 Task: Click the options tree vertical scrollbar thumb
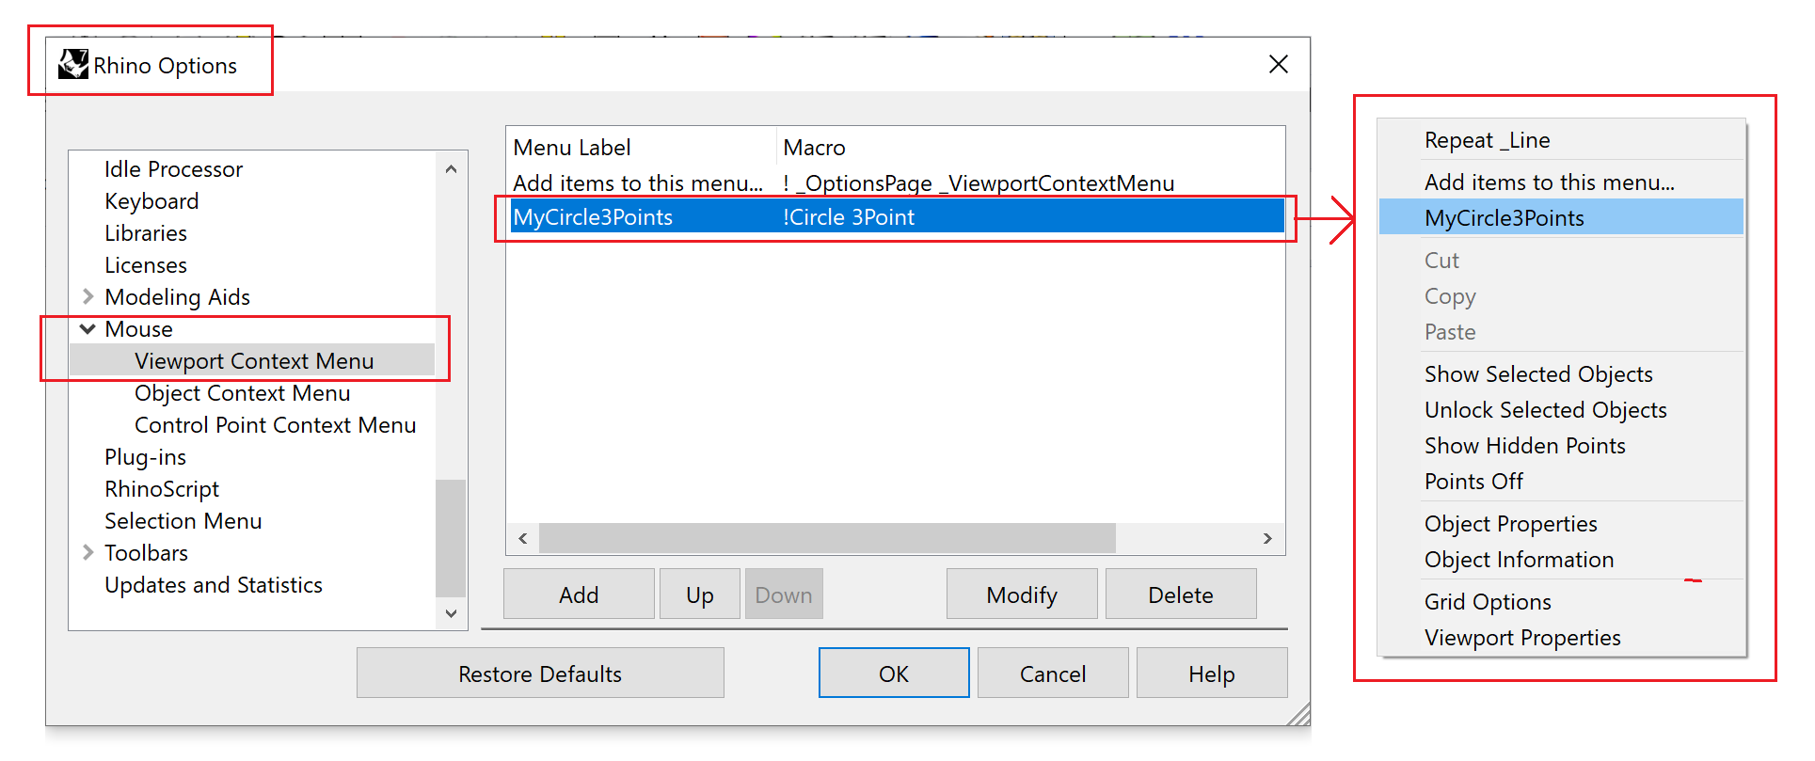[451, 538]
